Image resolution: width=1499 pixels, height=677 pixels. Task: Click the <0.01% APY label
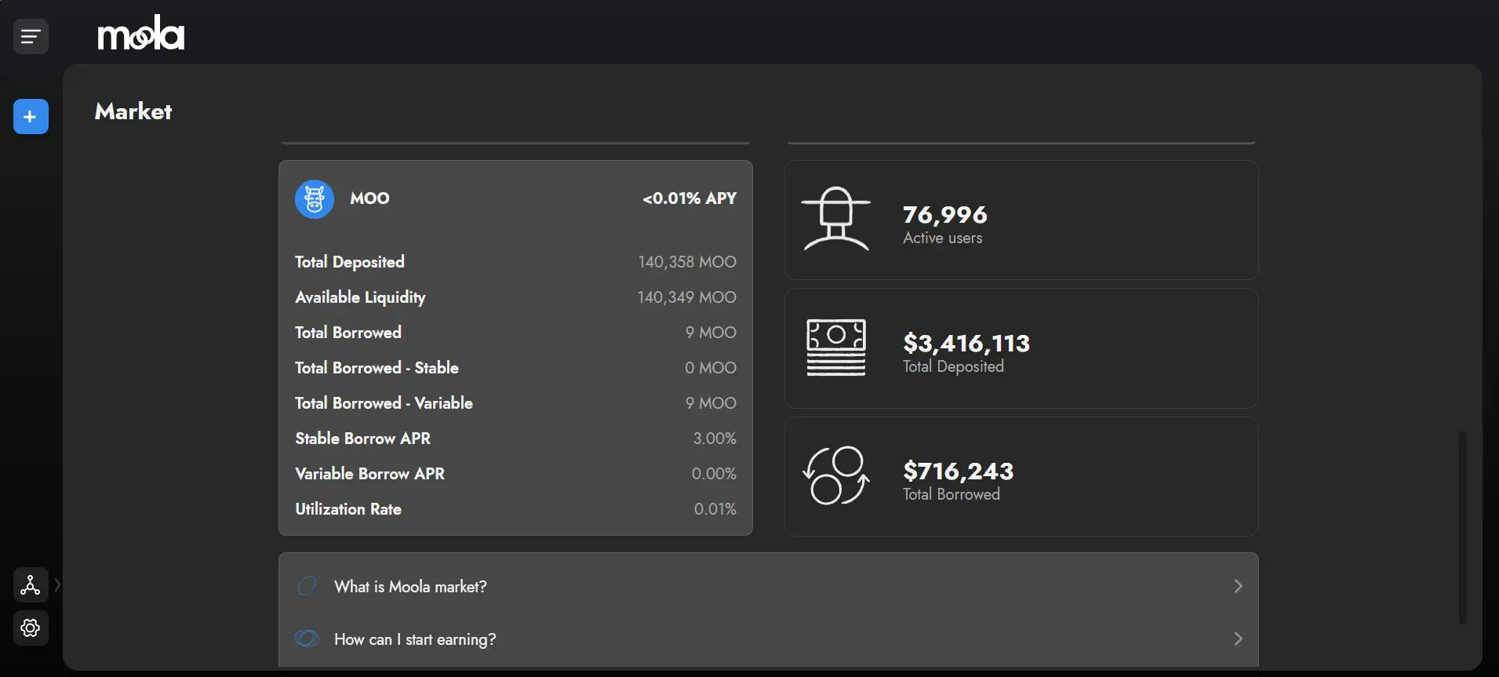pyautogui.click(x=689, y=198)
